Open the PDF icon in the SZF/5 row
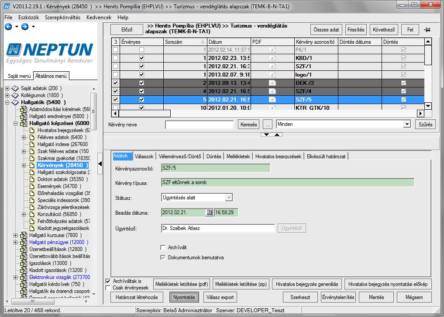 tap(272, 100)
